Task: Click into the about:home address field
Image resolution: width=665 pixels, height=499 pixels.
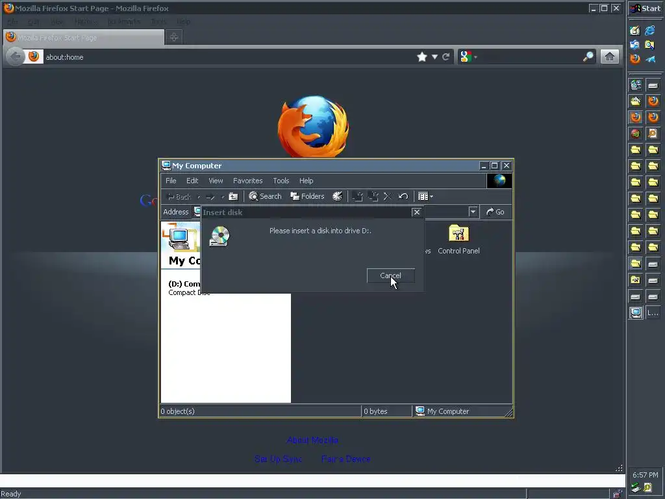Action: coord(229,57)
